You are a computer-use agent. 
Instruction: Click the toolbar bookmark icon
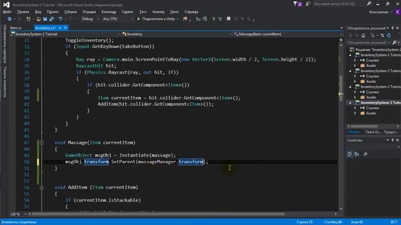point(229,19)
